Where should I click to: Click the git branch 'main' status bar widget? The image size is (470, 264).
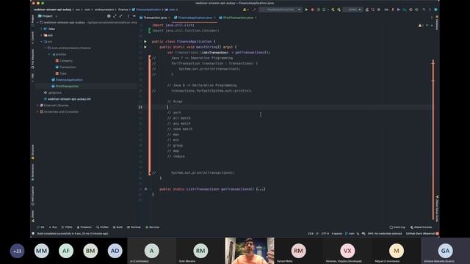(x=350, y=233)
